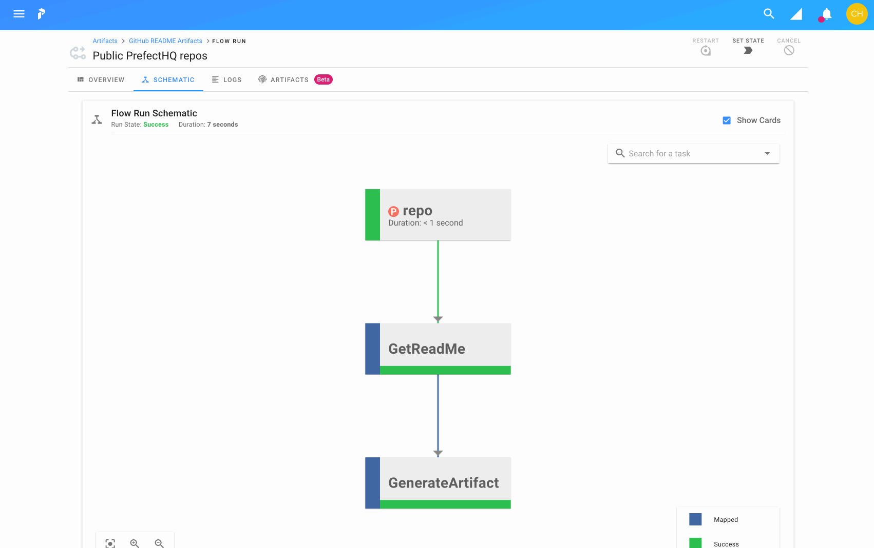Go to the Artifacts breadcrumb link
The width and height of the screenshot is (874, 548).
coord(105,41)
